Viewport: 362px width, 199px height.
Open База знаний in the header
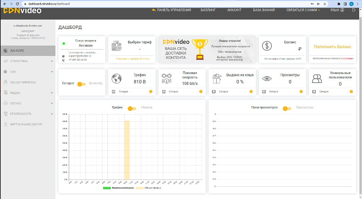pyautogui.click(x=264, y=10)
